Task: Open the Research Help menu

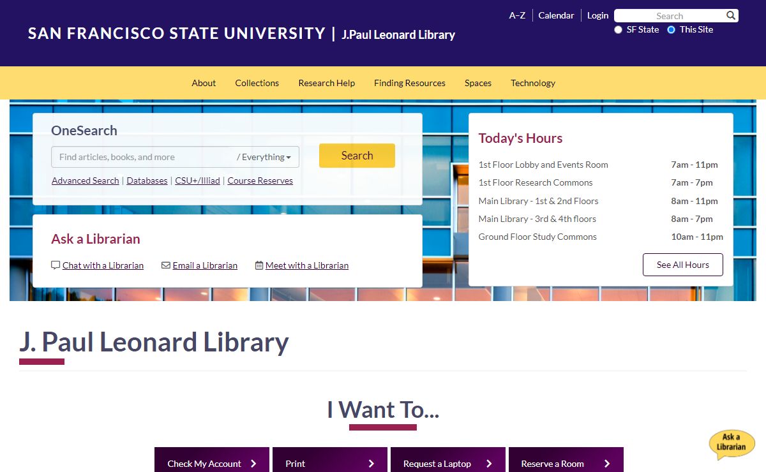Action: (326, 83)
